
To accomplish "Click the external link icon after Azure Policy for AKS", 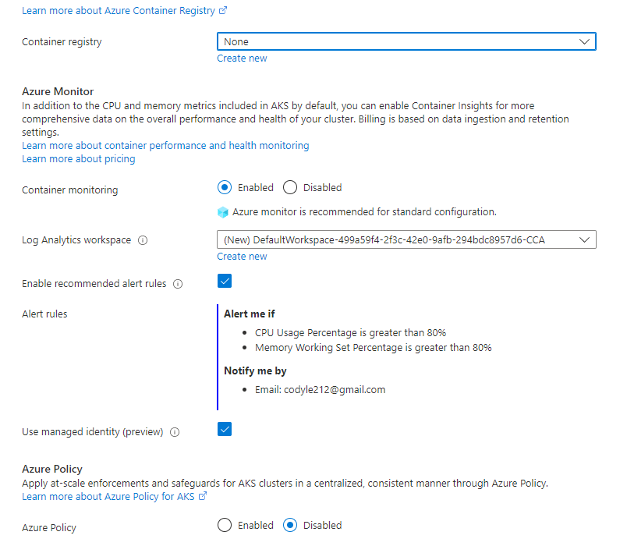I will (x=203, y=496).
